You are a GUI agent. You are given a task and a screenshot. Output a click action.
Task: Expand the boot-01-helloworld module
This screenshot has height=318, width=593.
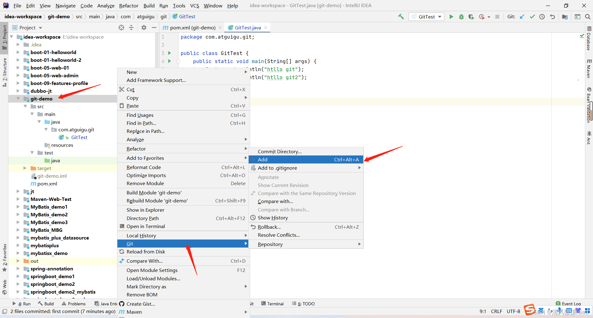18,52
